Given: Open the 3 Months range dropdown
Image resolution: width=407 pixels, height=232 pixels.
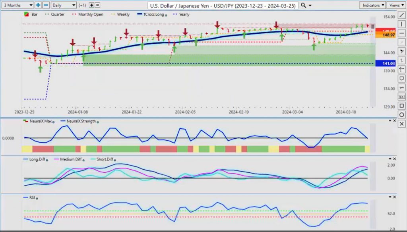Looking at the screenshot, I should coord(17,5).
